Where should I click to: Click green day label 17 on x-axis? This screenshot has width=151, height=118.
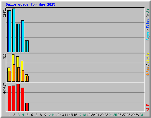click(x=80, y=115)
